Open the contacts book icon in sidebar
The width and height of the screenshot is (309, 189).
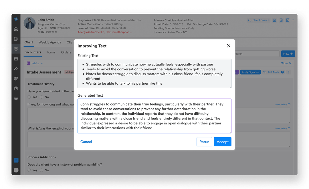pos(16,39)
